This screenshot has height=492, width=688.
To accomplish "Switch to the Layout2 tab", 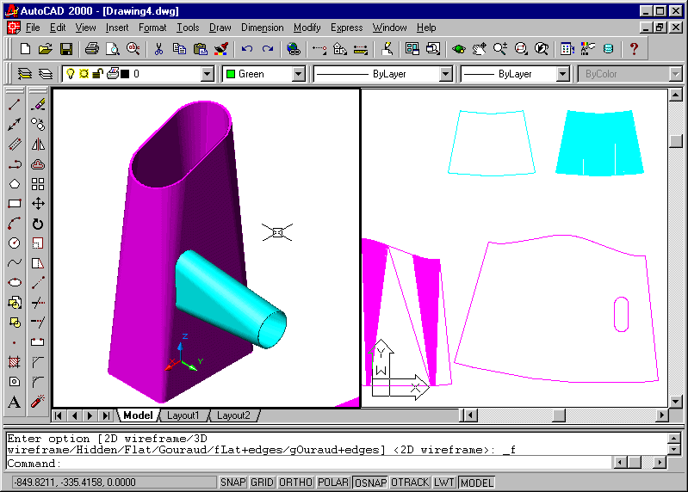I will point(233,415).
